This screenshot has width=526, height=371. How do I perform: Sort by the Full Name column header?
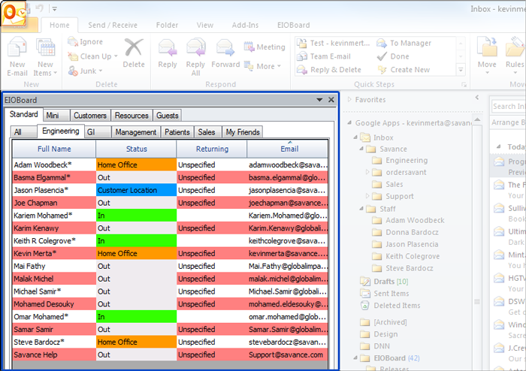coord(54,149)
